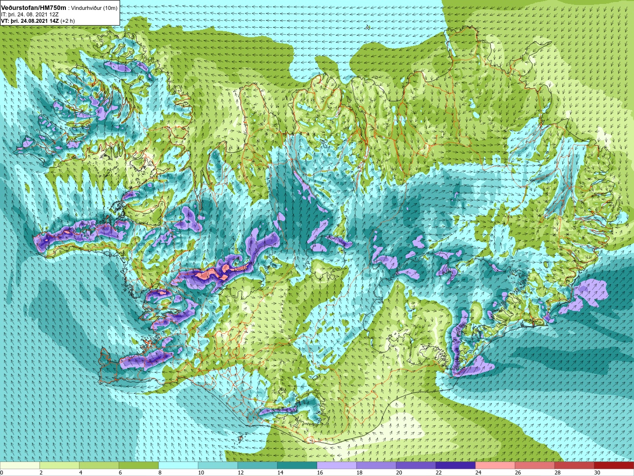This screenshot has width=634, height=476.
Task: Click the legend scale label 10
Action: 201,473
